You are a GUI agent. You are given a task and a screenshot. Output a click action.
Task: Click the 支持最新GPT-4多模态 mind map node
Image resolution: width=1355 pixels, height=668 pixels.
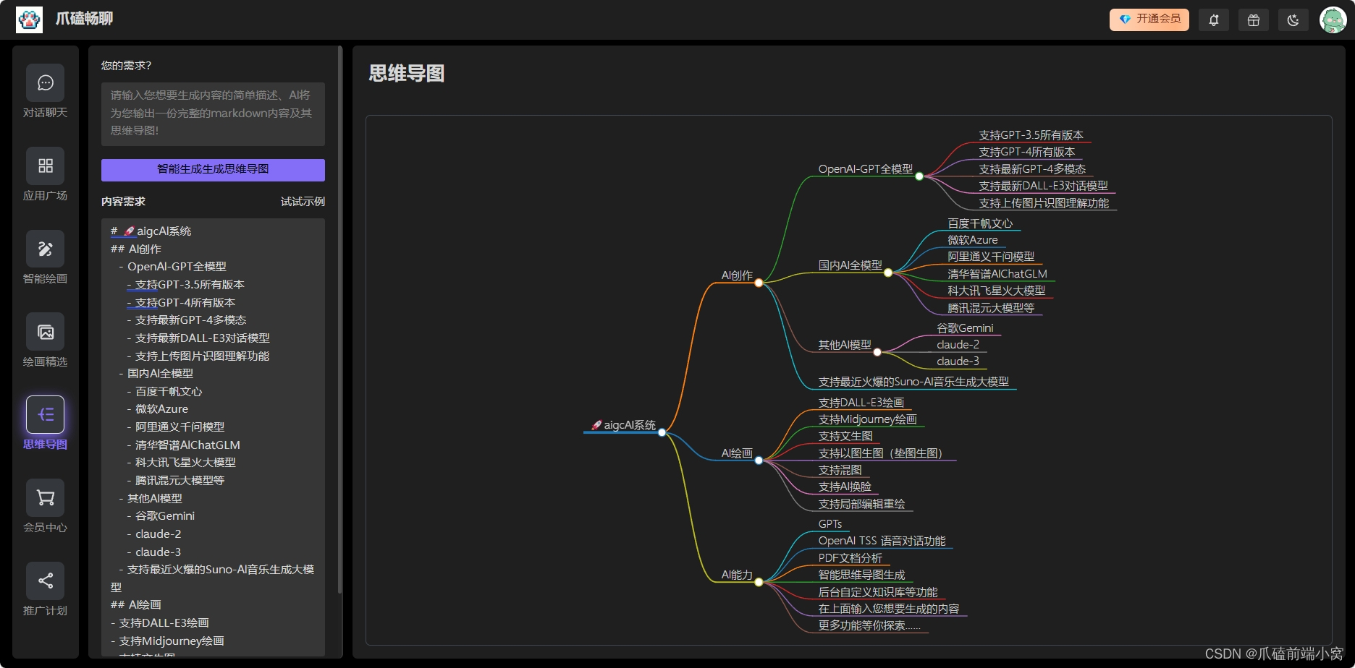point(1032,169)
